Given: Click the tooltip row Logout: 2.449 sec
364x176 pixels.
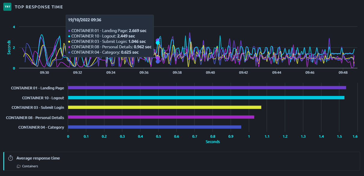Looking at the screenshot, I should [101, 36].
